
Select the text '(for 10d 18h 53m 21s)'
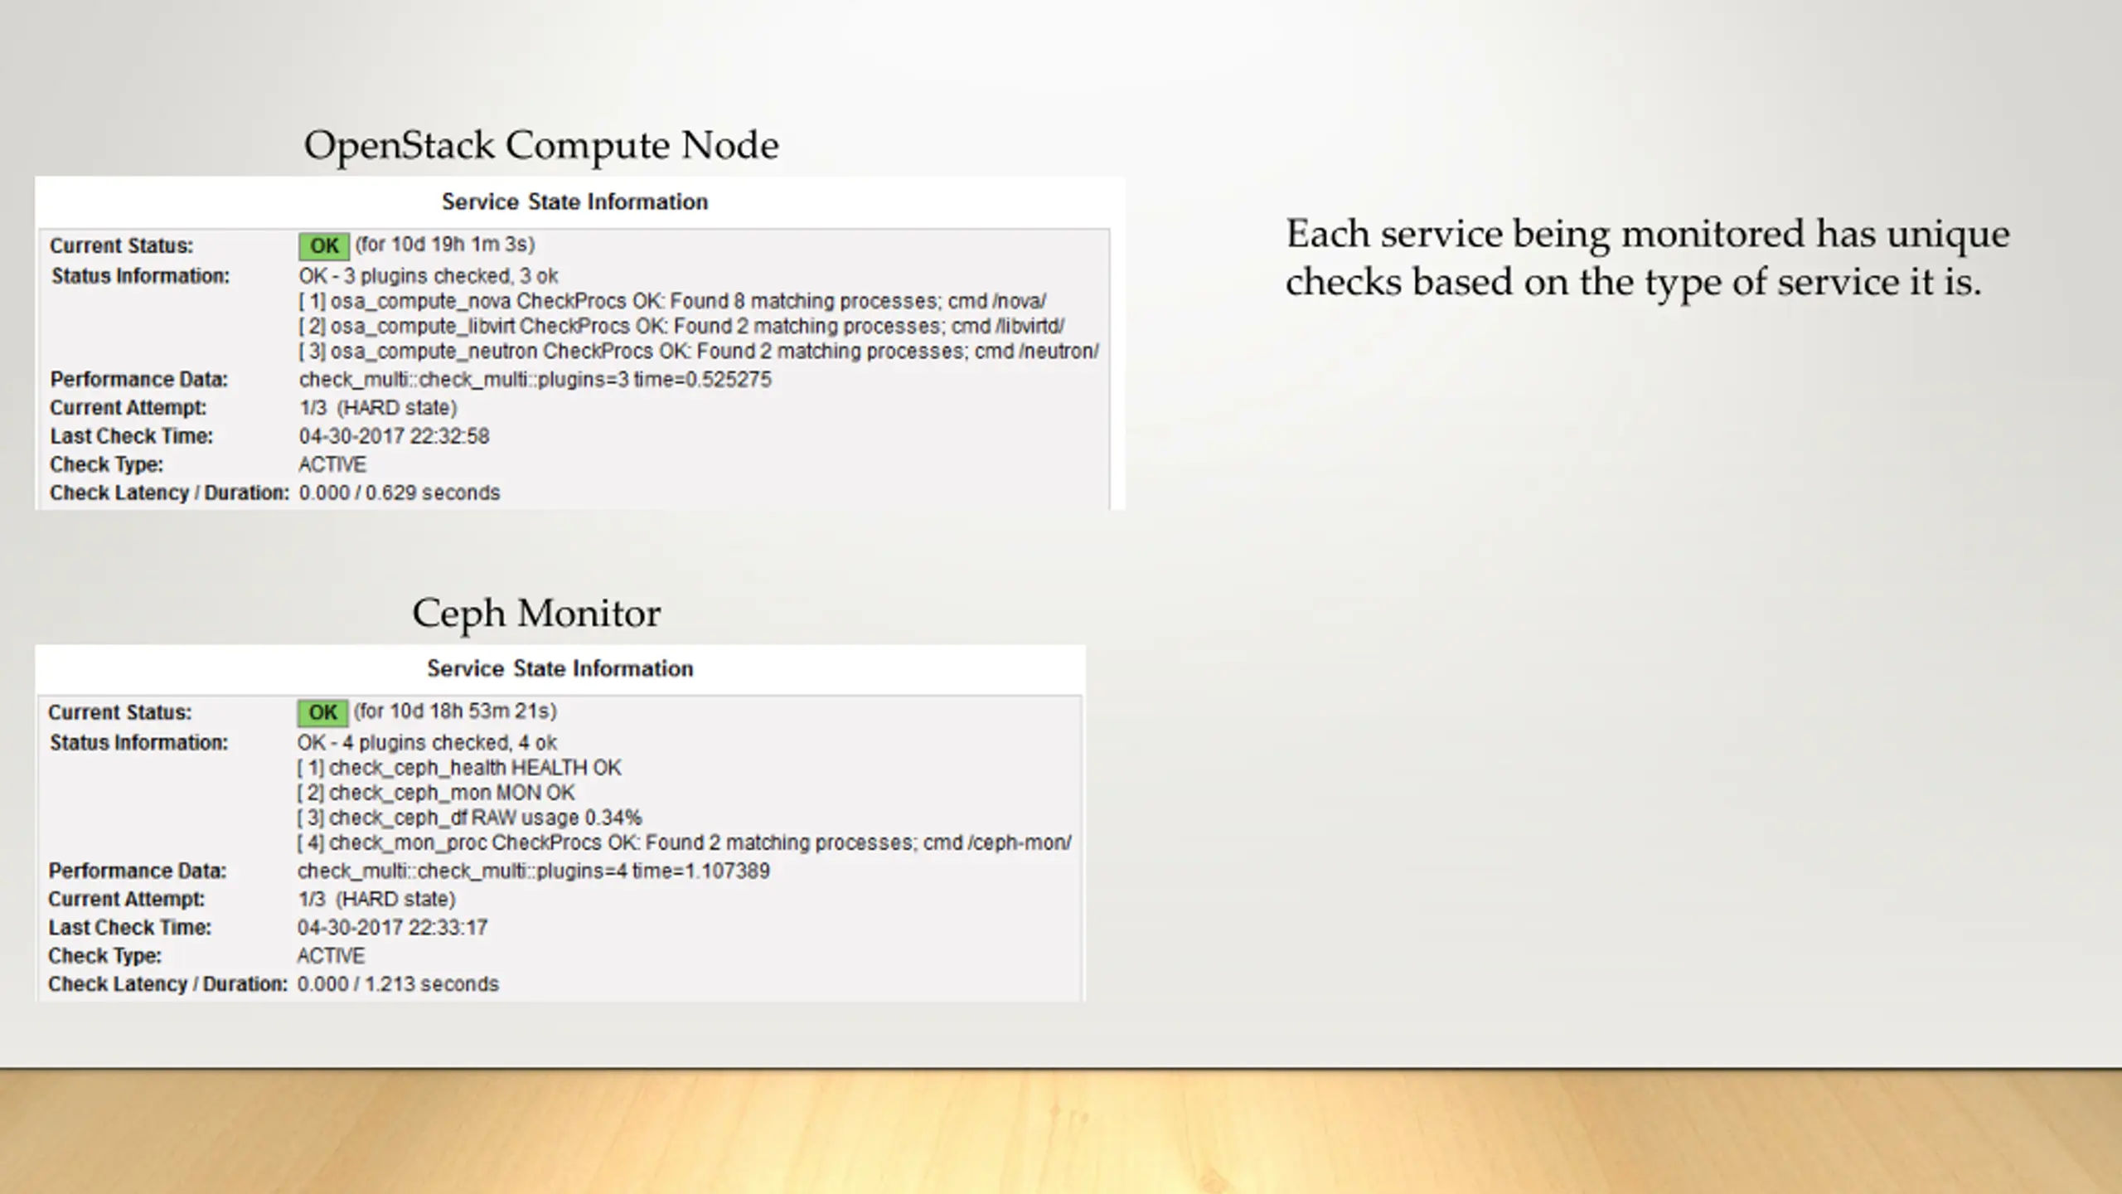(455, 711)
